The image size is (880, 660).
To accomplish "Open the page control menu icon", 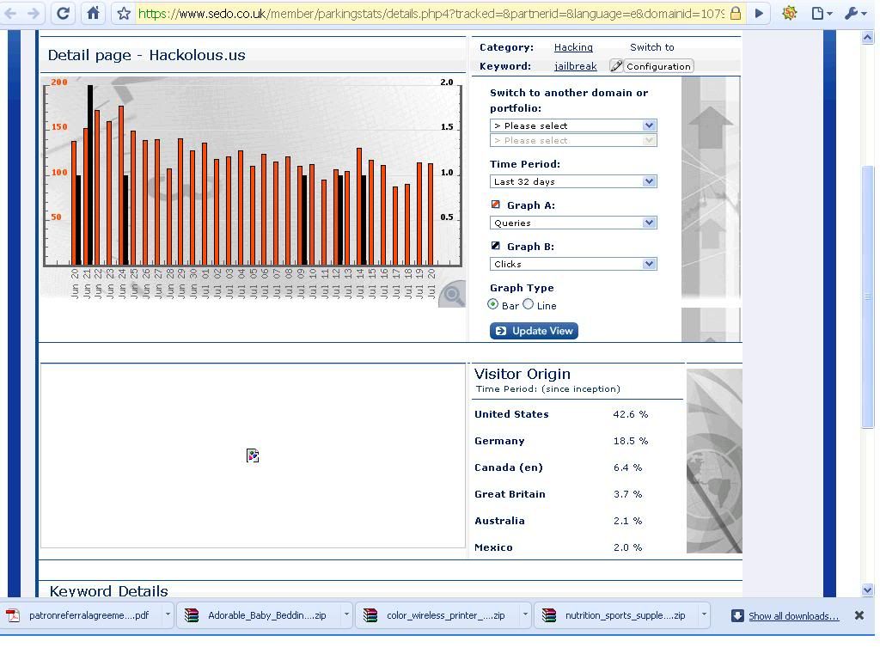I will click(x=821, y=14).
